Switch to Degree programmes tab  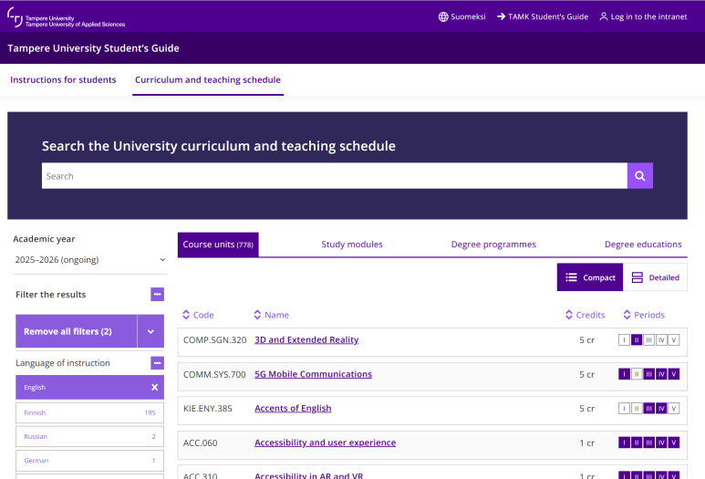[493, 245]
